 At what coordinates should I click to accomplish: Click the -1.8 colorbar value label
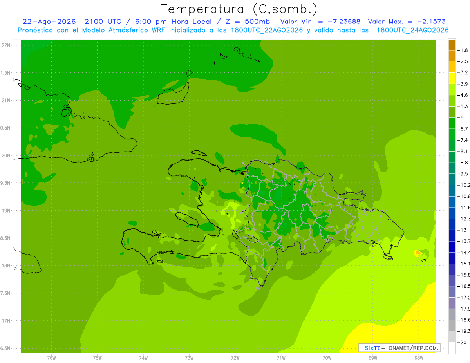[x=463, y=50]
